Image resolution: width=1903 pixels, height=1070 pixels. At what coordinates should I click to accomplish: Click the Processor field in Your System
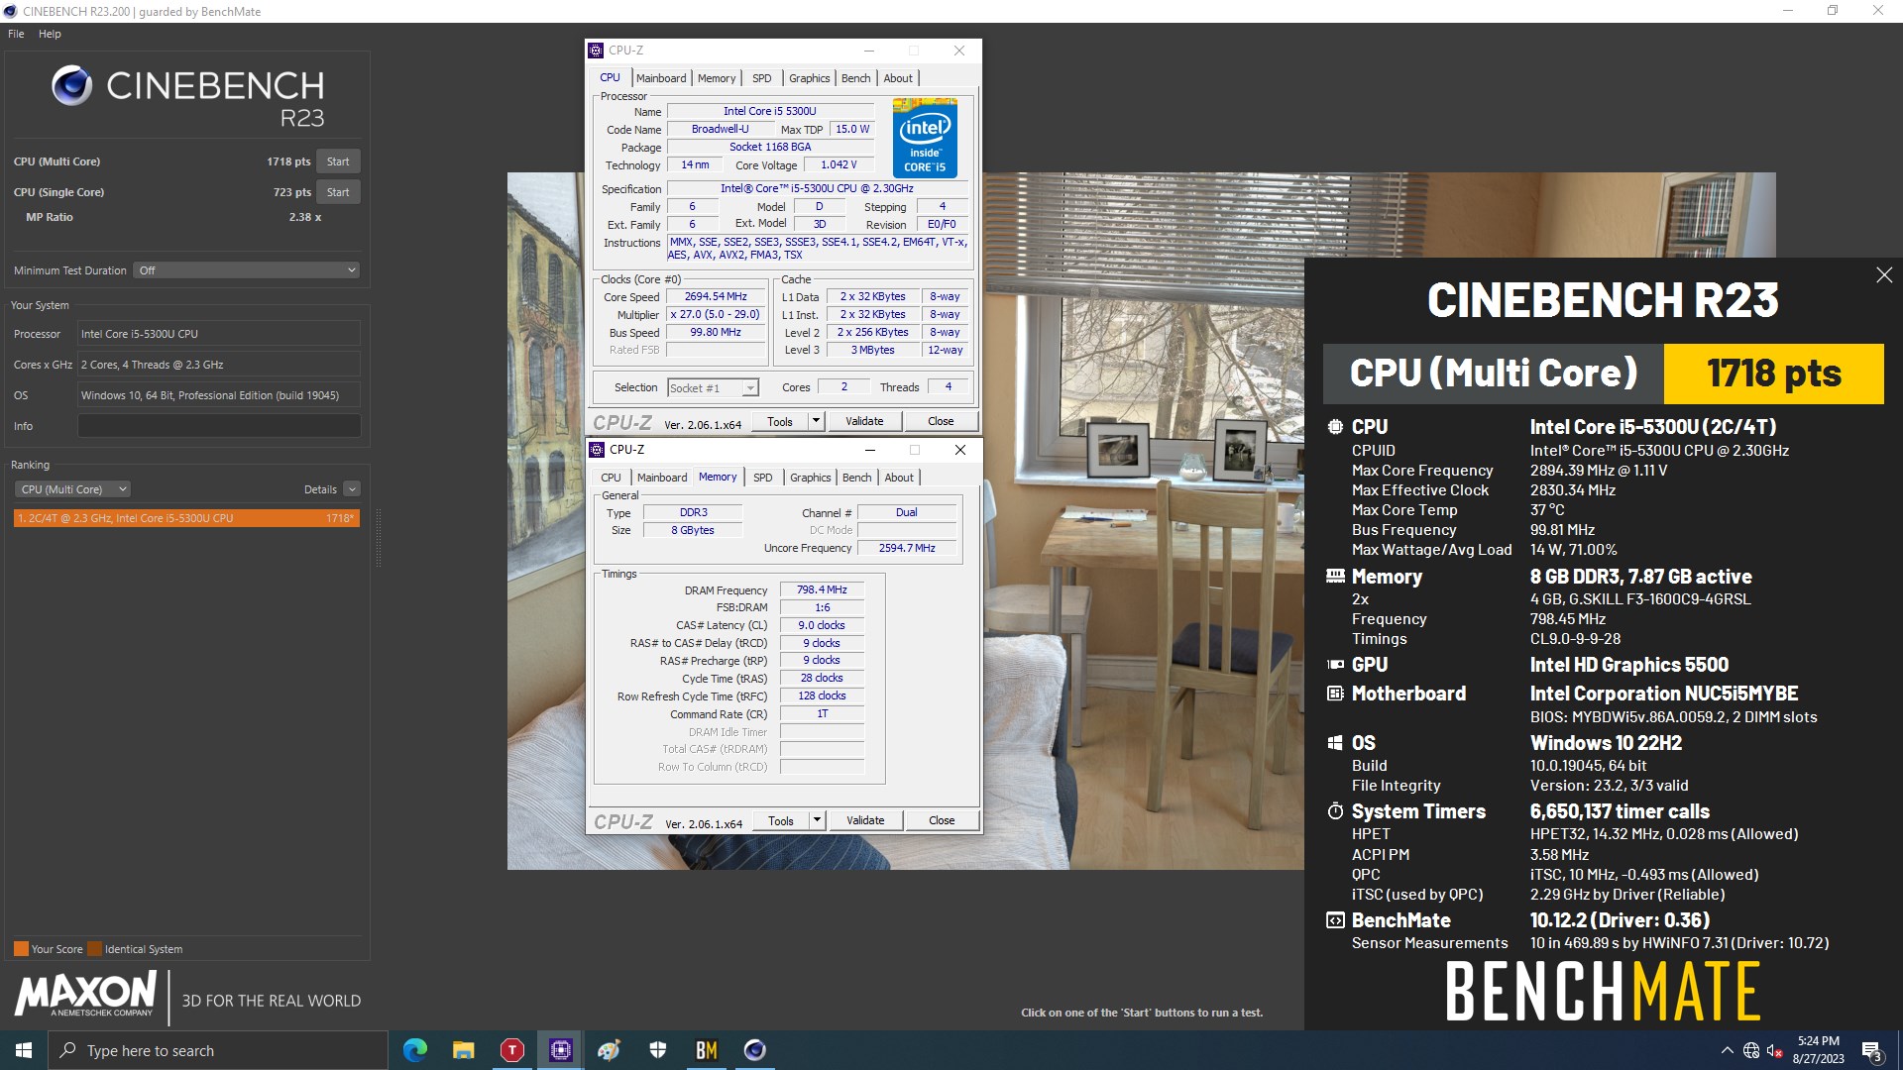coord(219,334)
